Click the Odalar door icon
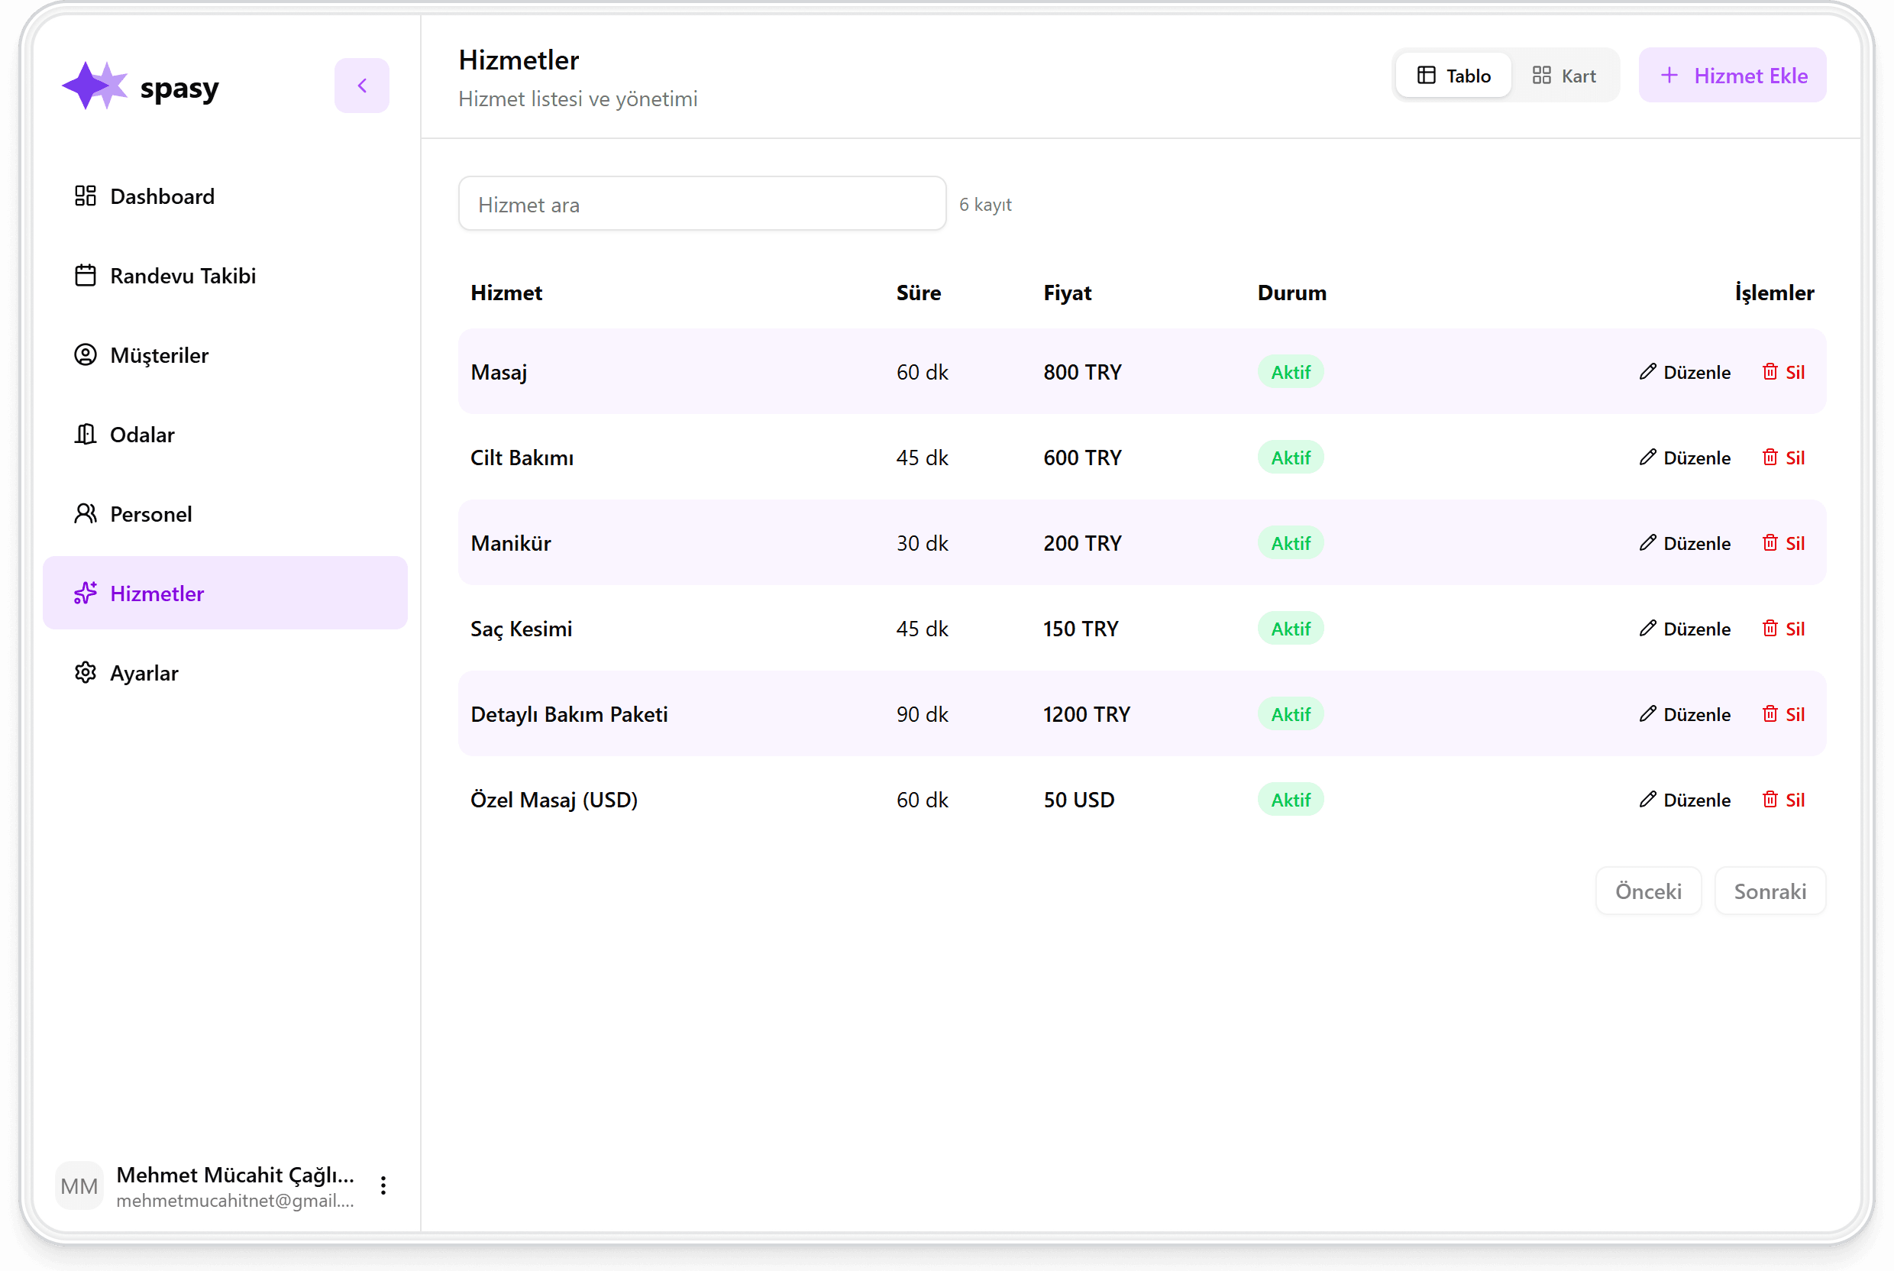The height and width of the screenshot is (1271, 1894). [85, 435]
